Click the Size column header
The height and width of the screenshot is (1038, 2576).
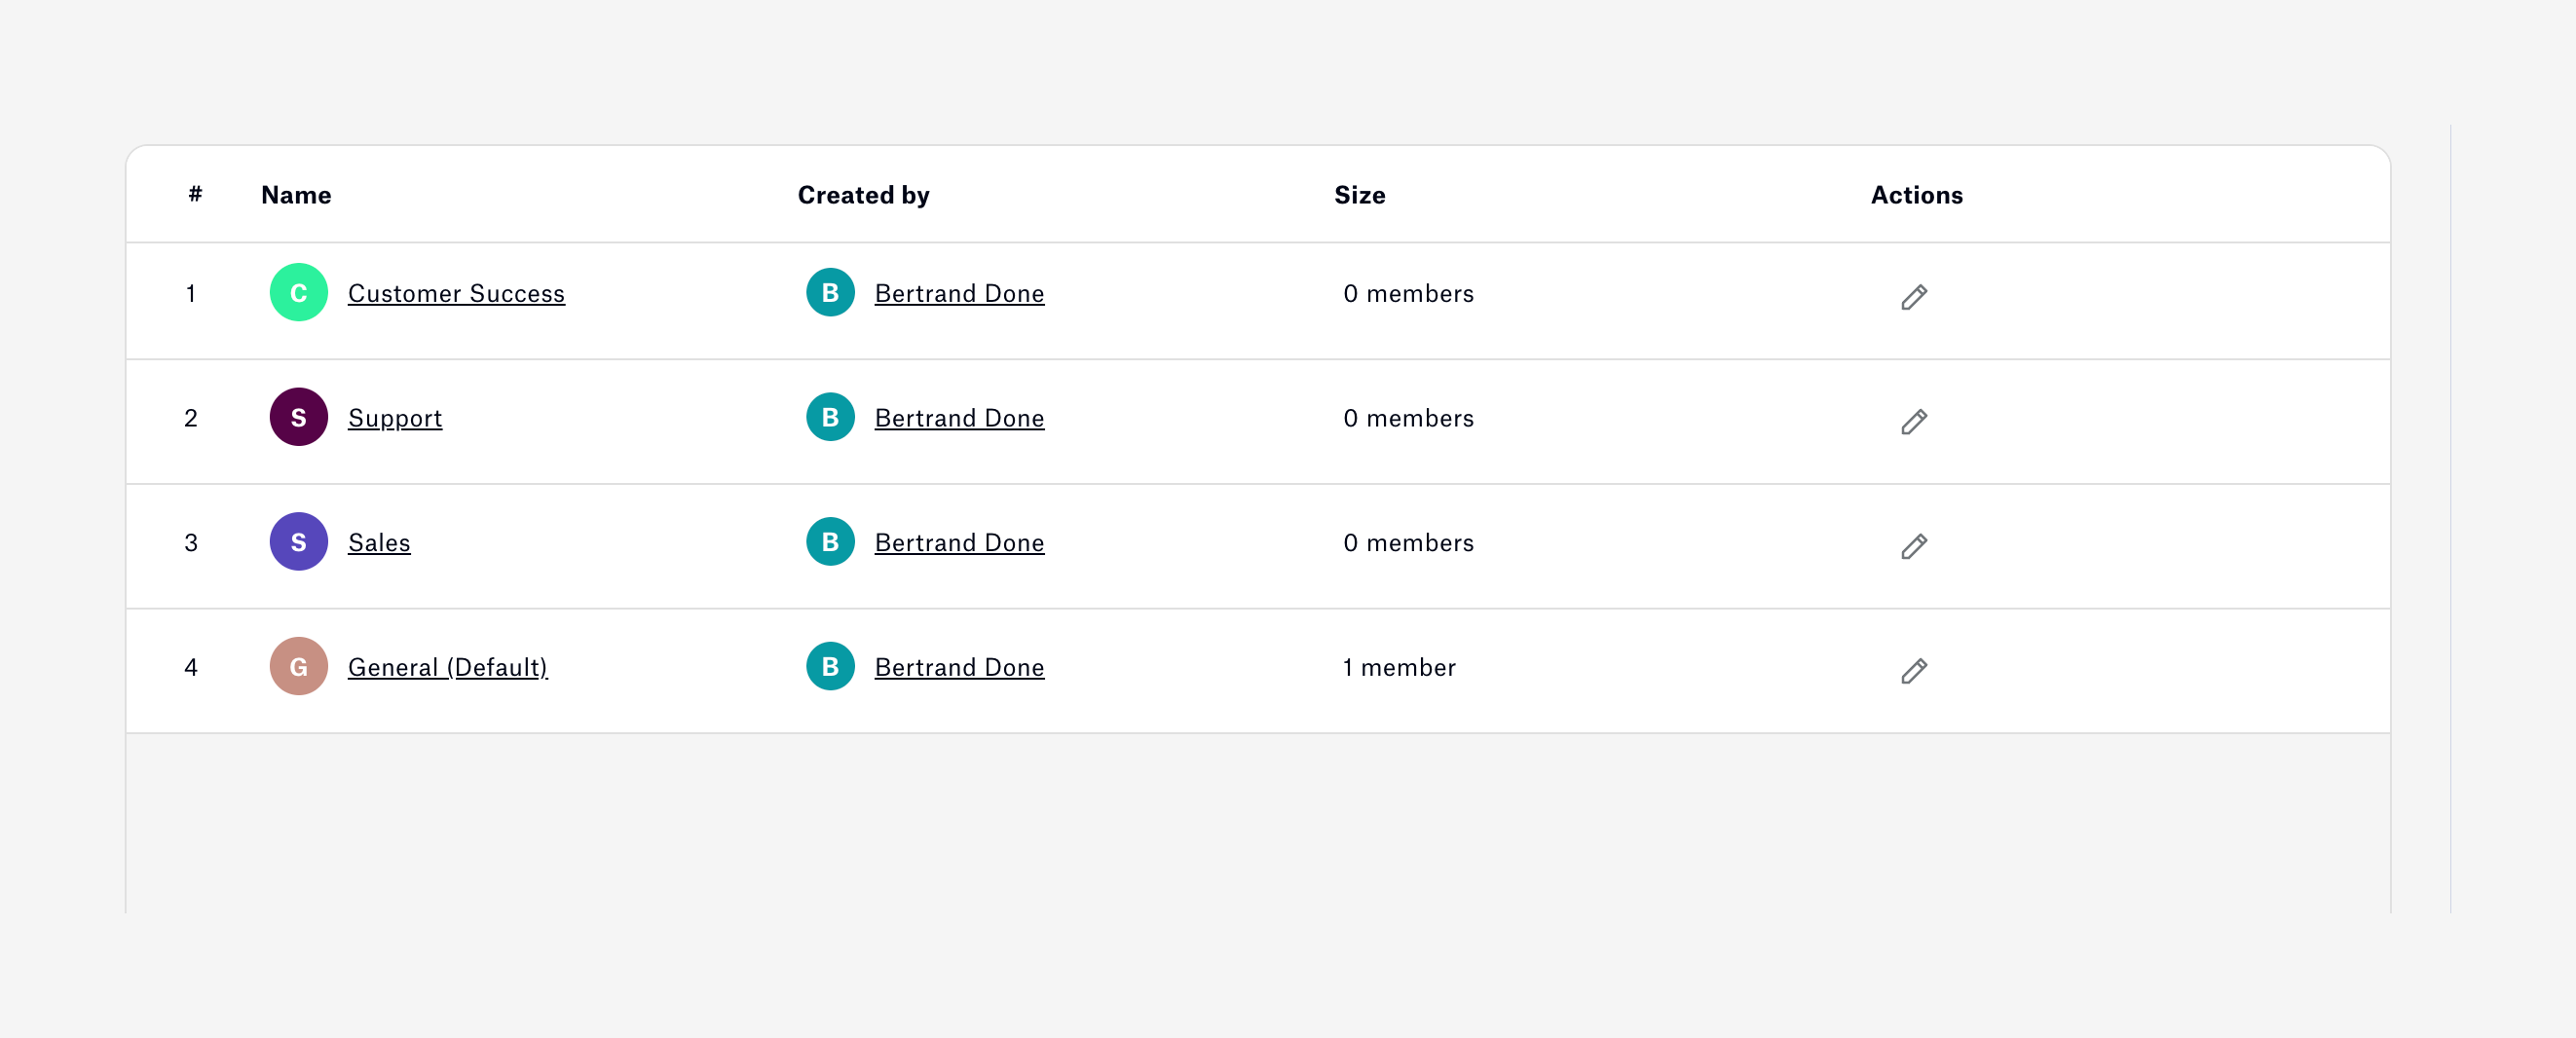point(1359,194)
